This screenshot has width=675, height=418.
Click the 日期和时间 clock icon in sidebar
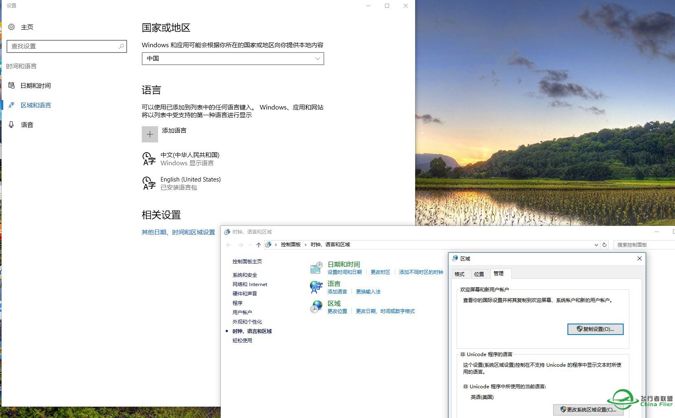11,85
